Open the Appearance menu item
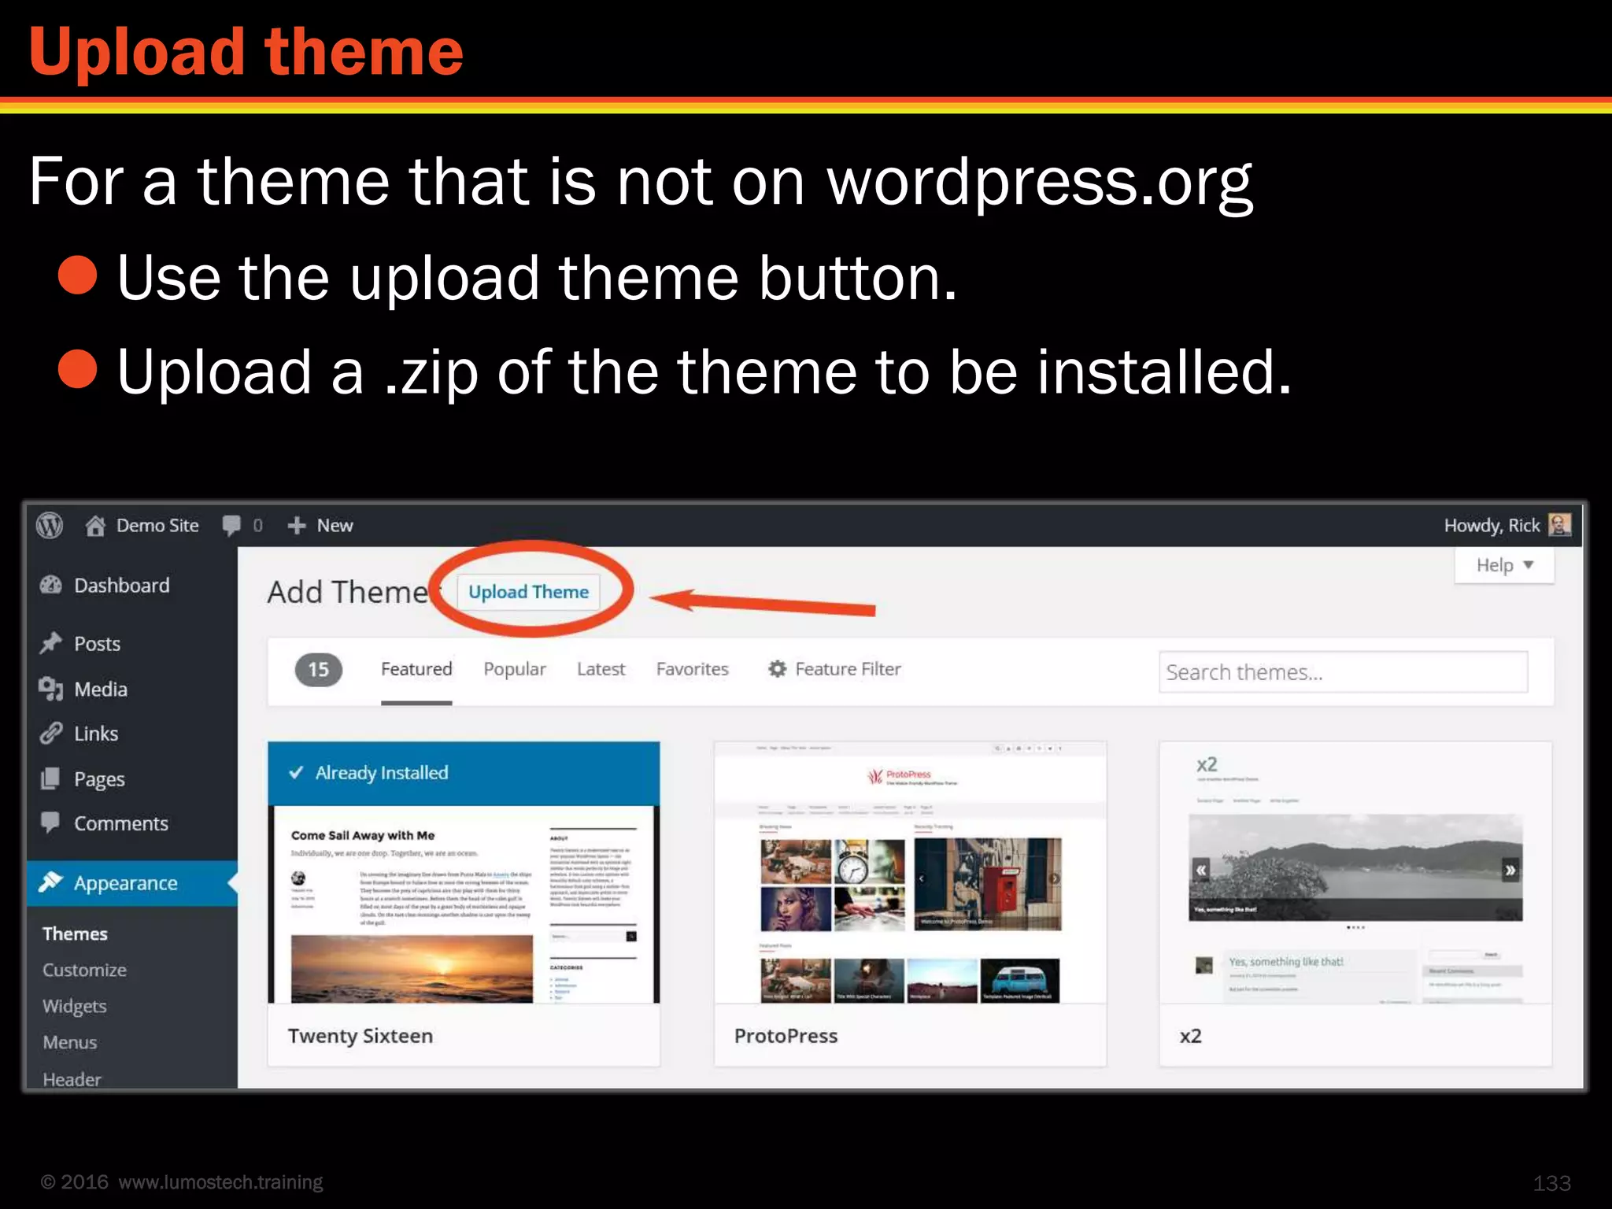This screenshot has width=1612, height=1209. pos(132,883)
